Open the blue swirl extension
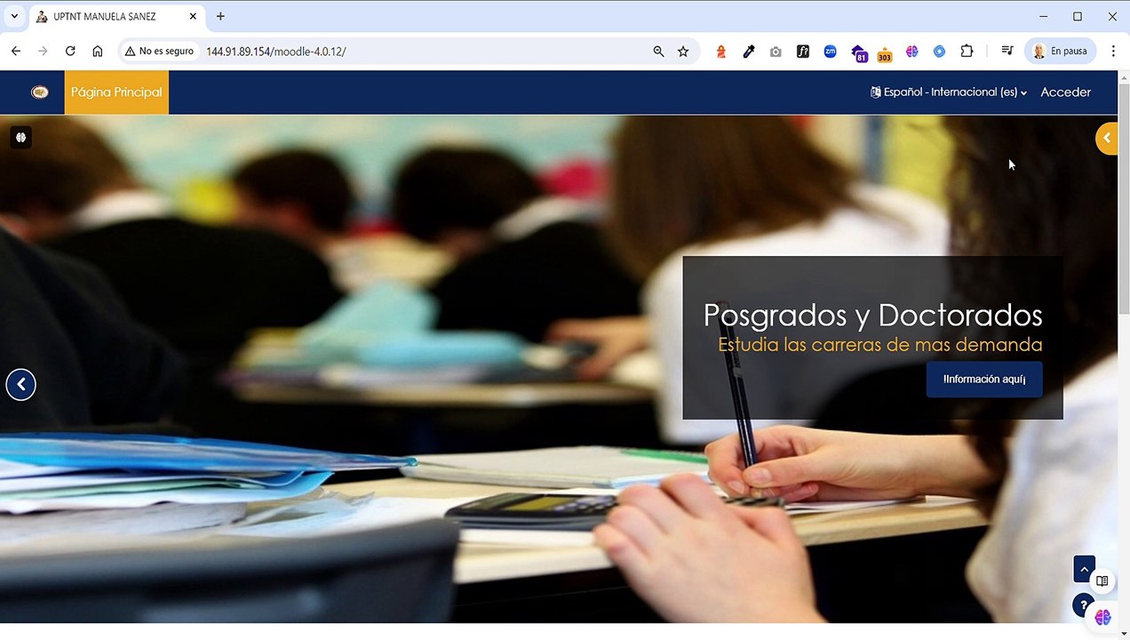1130x640 pixels. [939, 52]
